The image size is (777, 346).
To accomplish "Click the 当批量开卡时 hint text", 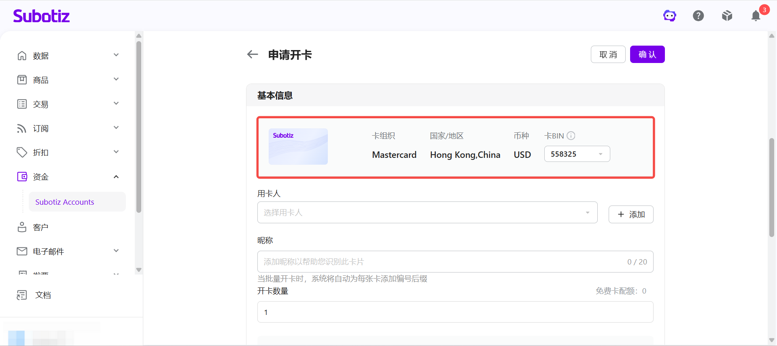I will (x=342, y=279).
